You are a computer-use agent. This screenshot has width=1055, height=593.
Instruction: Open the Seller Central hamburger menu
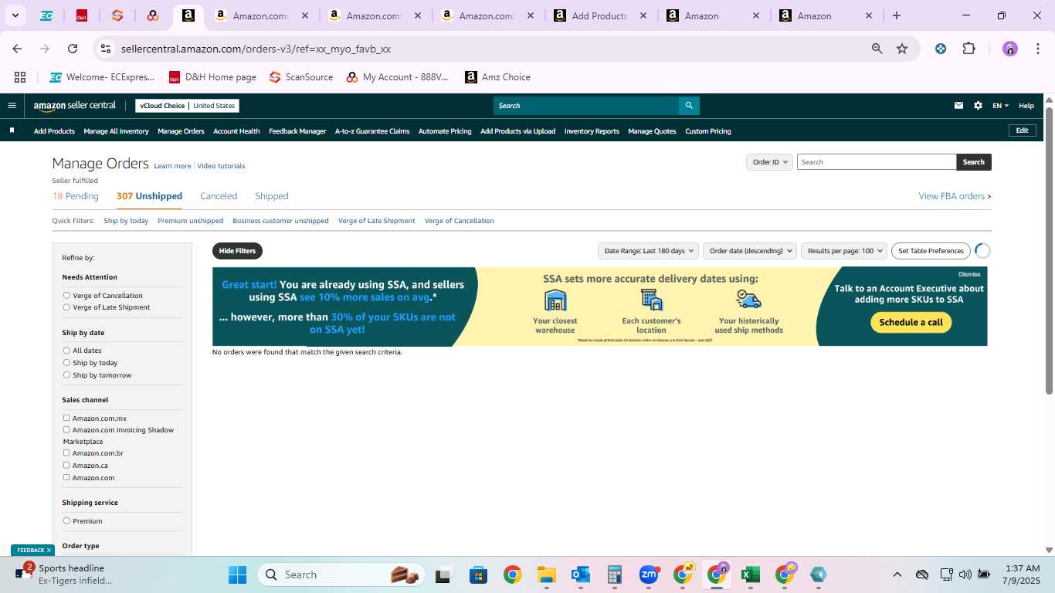pos(12,106)
